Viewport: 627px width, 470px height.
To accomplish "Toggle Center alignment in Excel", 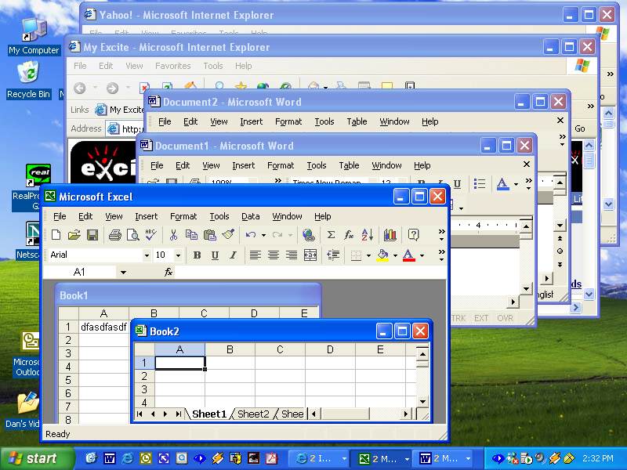I will (274, 255).
